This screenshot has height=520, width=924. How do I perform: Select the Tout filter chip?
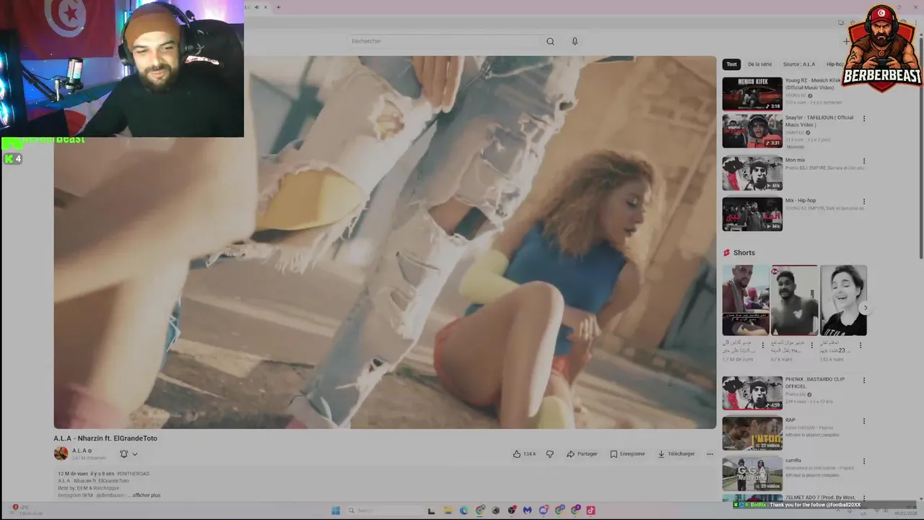coord(731,64)
